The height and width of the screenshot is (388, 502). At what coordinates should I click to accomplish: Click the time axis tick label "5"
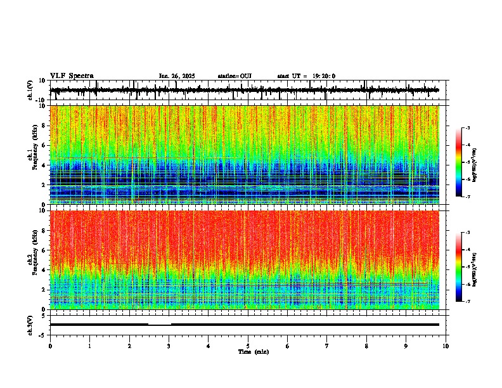point(248,346)
